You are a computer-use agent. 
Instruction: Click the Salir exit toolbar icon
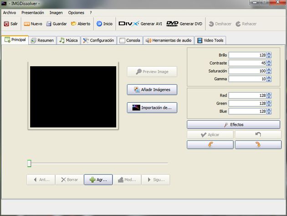6,24
